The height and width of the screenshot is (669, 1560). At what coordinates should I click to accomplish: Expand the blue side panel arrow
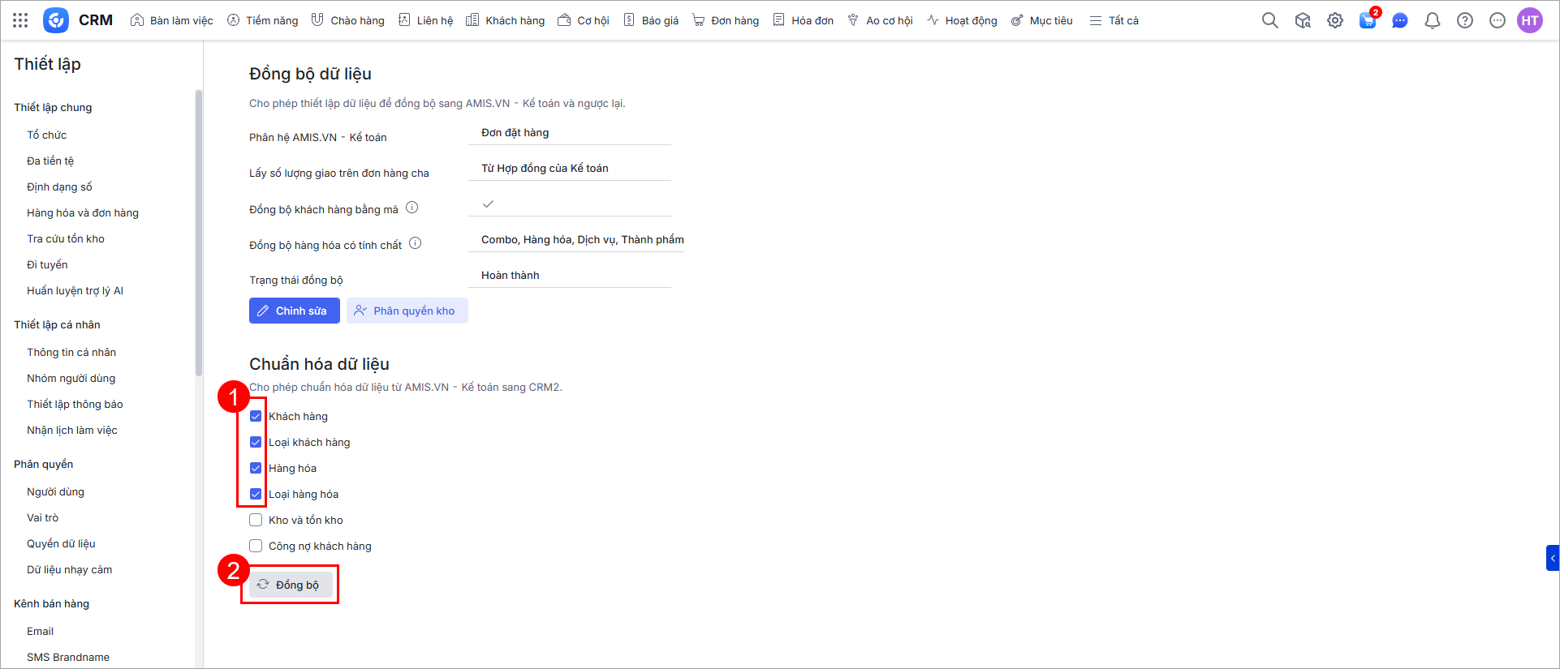click(x=1552, y=558)
